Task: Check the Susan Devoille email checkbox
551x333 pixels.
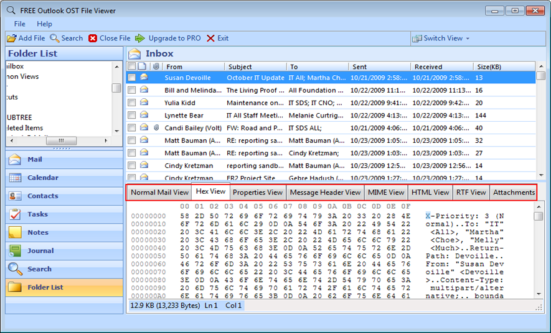Action: click(x=132, y=78)
